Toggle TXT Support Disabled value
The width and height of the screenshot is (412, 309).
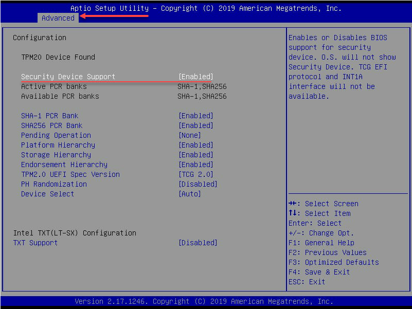pos(198,243)
